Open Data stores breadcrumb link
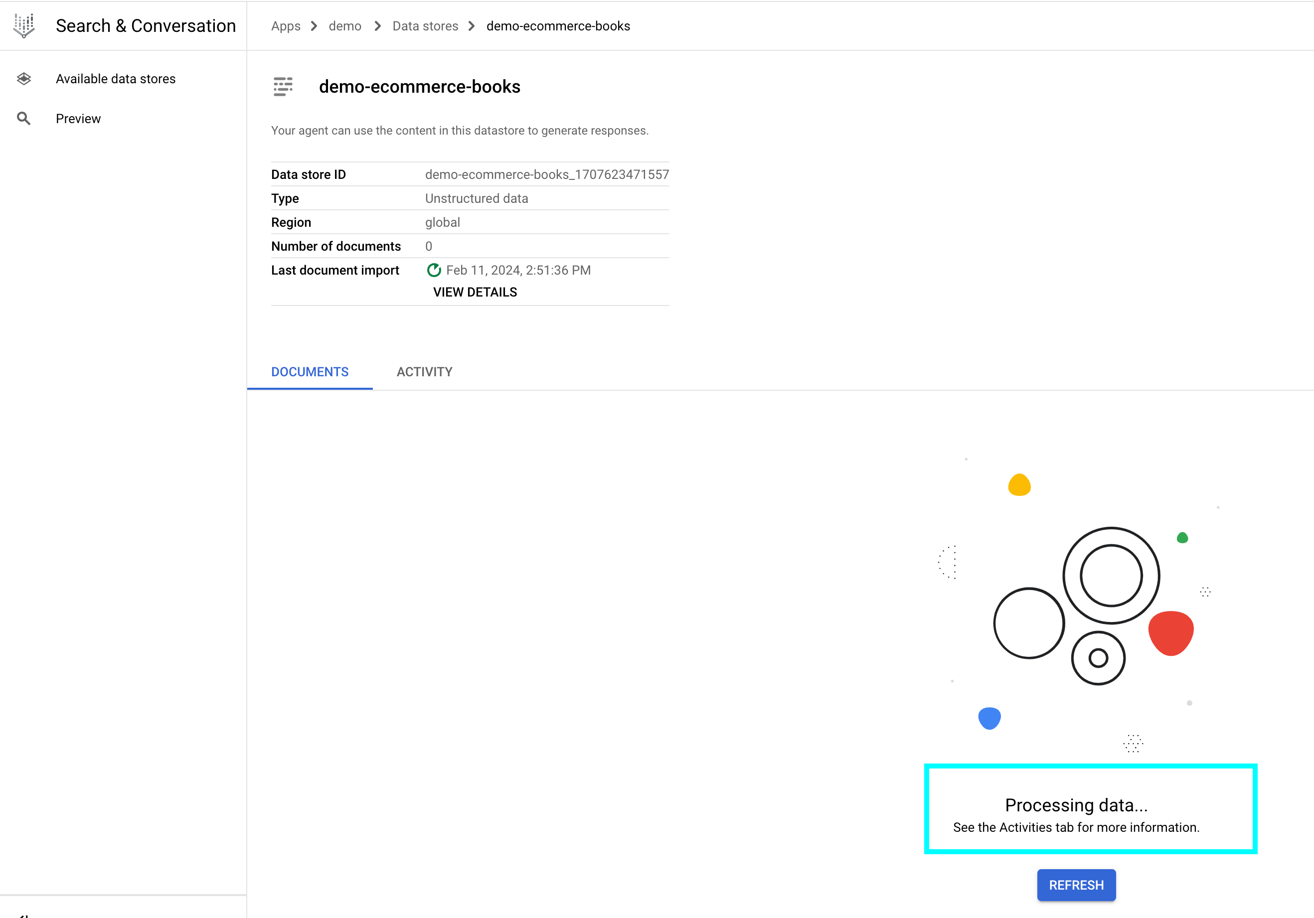1314x918 pixels. point(425,26)
